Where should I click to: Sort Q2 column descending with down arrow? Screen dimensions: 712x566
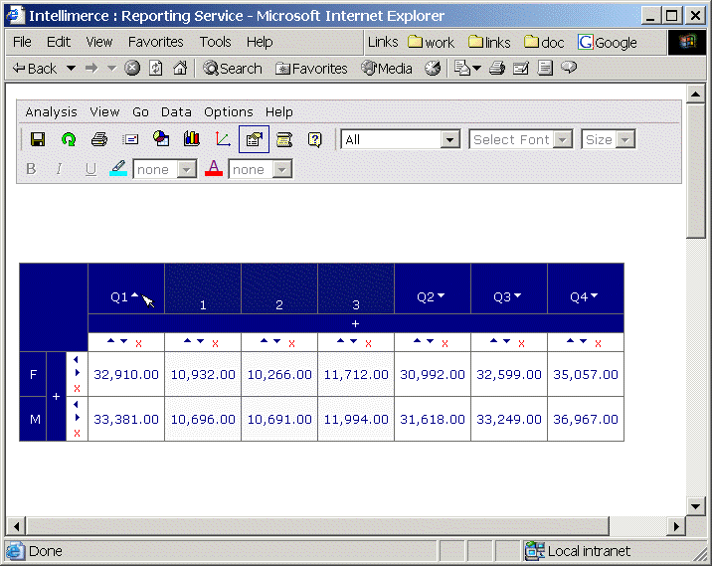(430, 340)
